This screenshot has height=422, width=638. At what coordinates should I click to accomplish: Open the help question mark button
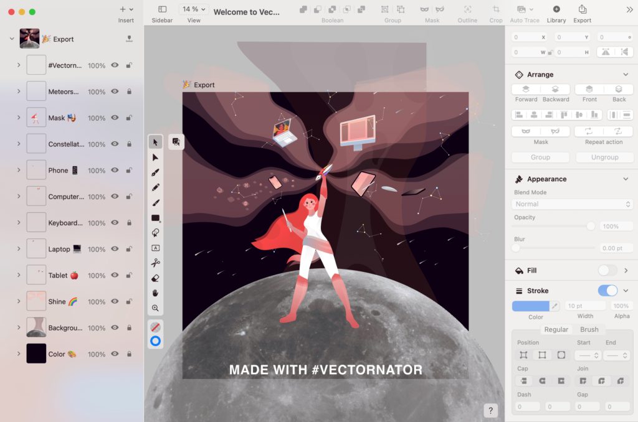(x=491, y=410)
